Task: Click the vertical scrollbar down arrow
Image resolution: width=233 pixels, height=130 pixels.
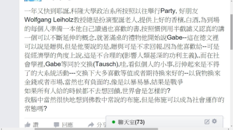Action: click(x=232, y=126)
